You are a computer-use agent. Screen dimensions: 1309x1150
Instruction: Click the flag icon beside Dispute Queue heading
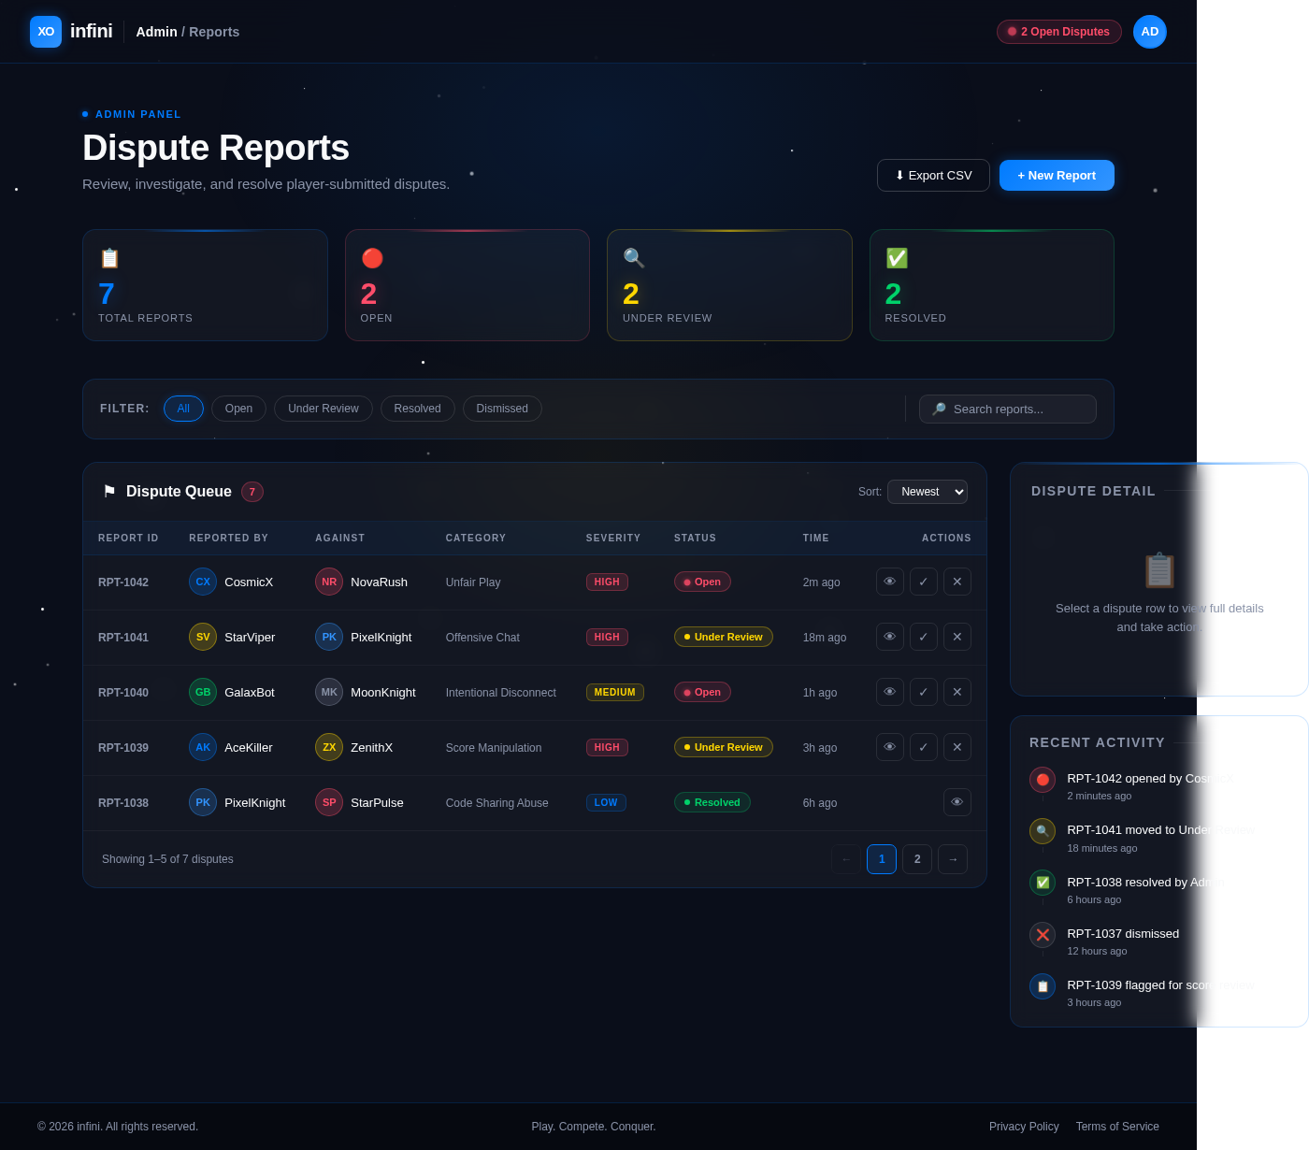[109, 491]
